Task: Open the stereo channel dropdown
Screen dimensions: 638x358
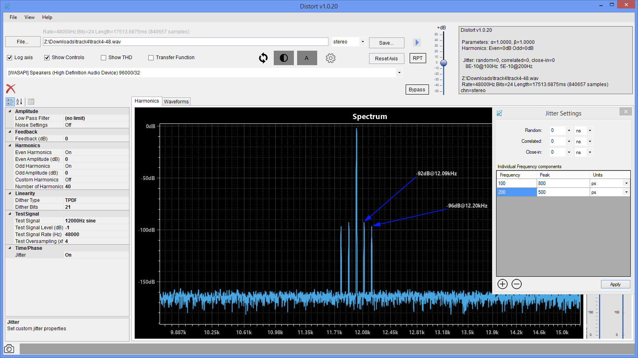Action: coord(363,42)
